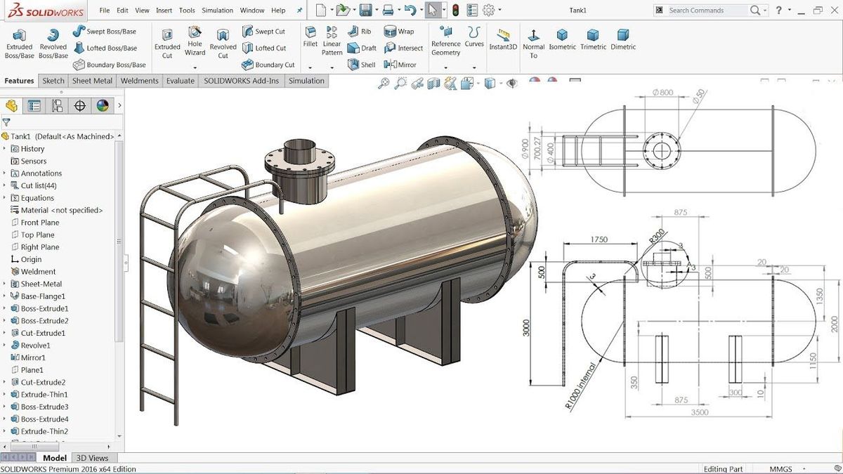The image size is (843, 474).
Task: Activate the Extruded Cut tool
Action: 167,44
